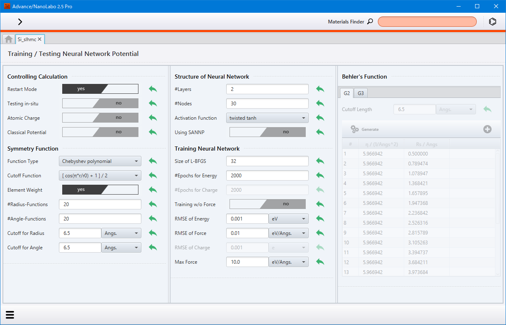Open Cutoff Function dropdown

coord(100,175)
